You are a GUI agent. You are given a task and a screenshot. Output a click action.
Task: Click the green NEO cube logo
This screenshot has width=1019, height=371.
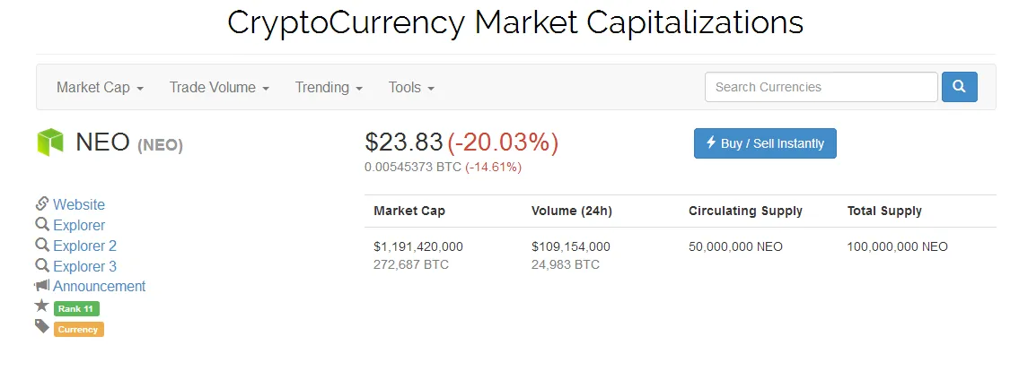[x=50, y=142]
